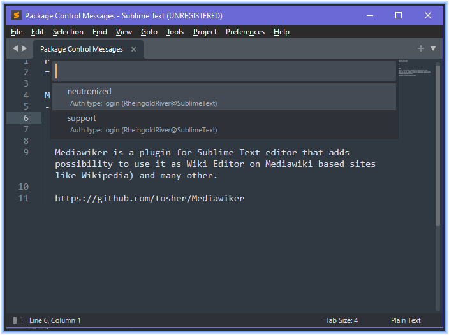Open Tab Size: 4 indentation menu
Viewport: 449px width, 335px height.
(x=341, y=320)
